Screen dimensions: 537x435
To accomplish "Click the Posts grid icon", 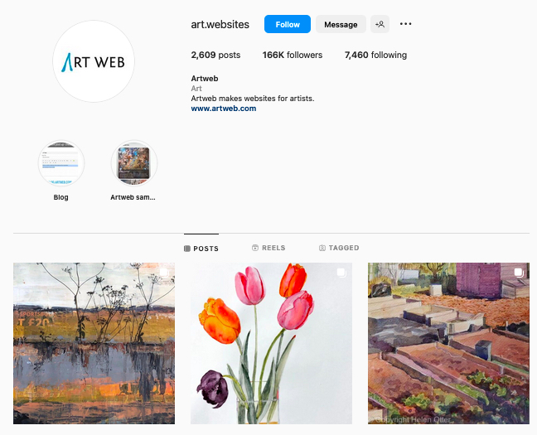I will coord(187,249).
